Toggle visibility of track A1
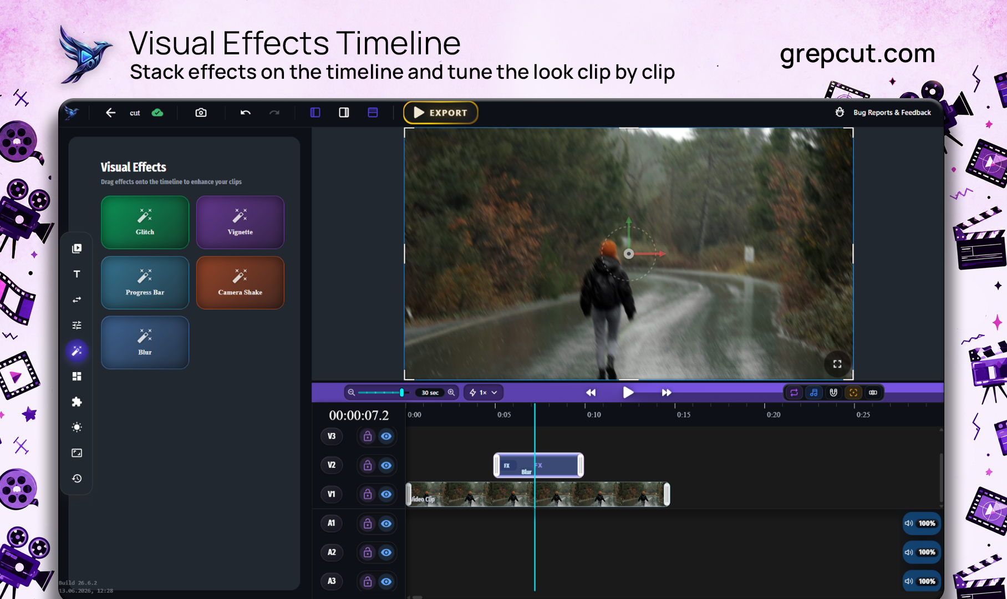 click(386, 524)
